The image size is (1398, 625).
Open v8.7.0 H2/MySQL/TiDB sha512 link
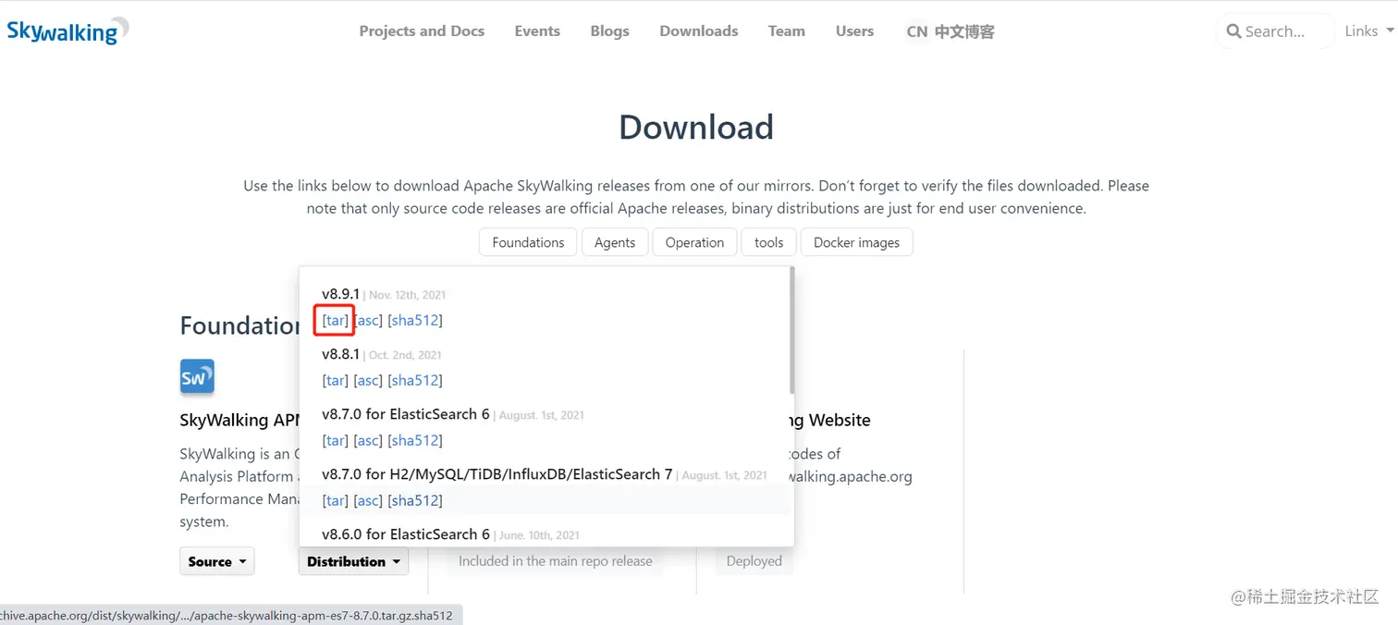point(415,500)
